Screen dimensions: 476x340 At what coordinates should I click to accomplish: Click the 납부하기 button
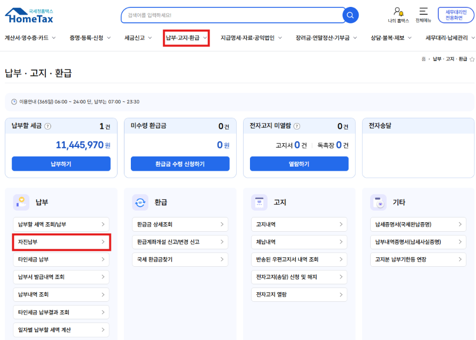(x=61, y=164)
